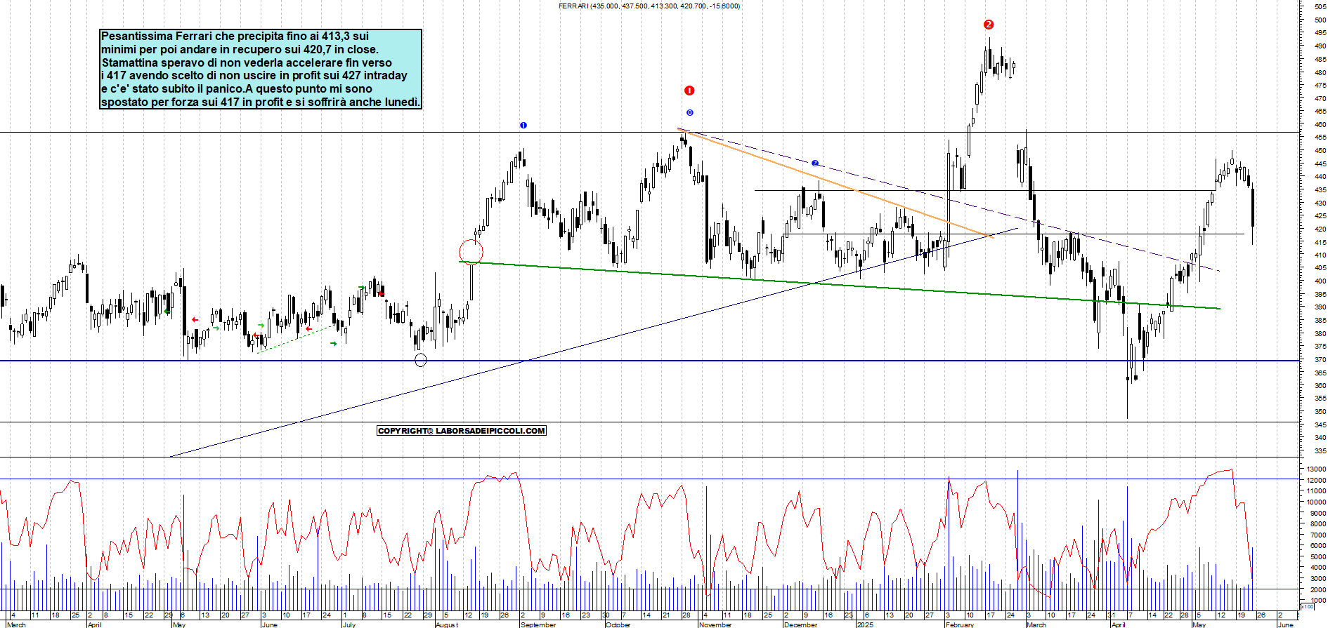Click the 'August' label on the time axis
The width and height of the screenshot is (1328, 628).
(x=447, y=624)
